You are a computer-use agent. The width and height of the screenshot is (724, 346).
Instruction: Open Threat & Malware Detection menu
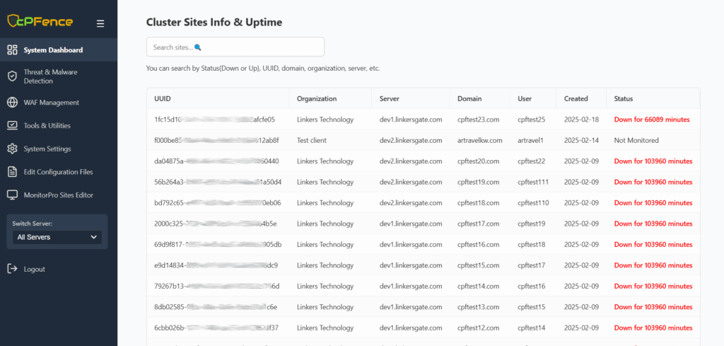coord(50,76)
